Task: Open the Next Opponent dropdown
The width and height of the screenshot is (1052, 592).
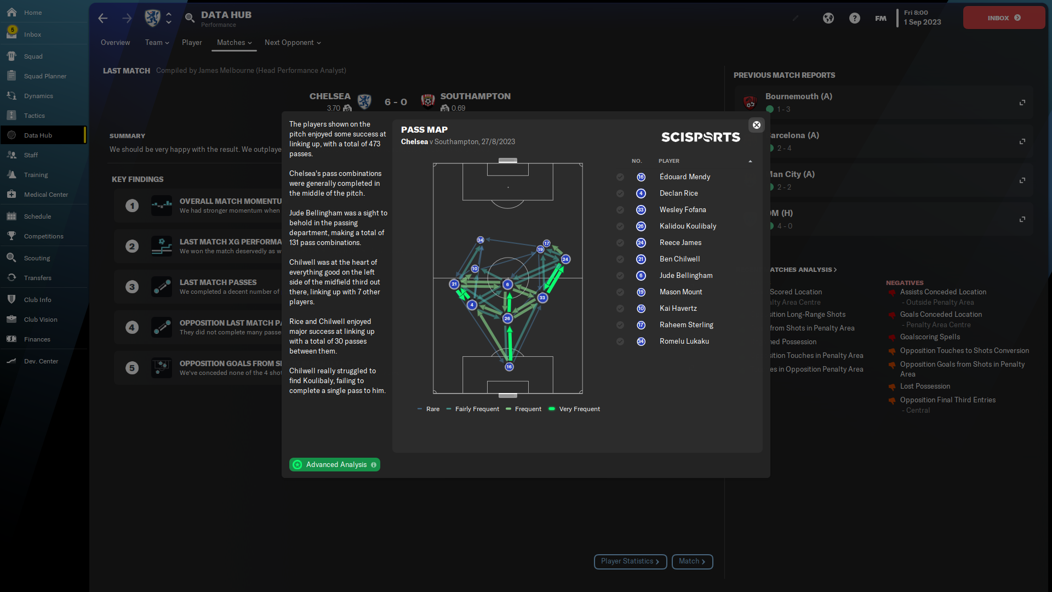Action: [x=293, y=43]
